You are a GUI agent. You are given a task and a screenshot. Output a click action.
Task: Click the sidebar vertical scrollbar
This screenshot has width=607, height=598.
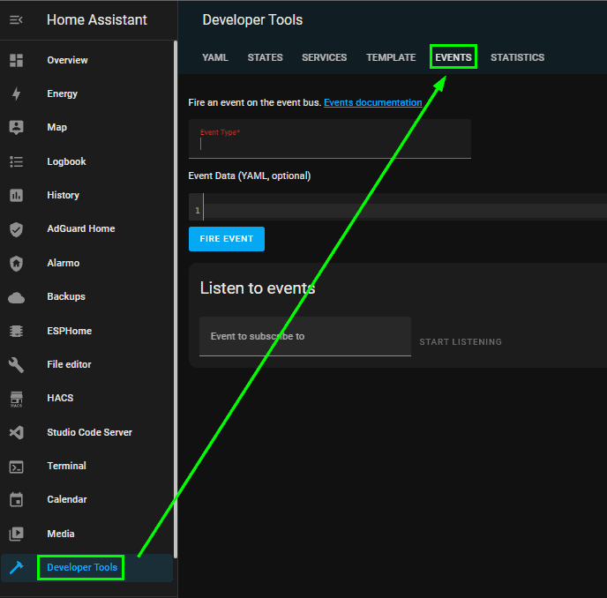tap(176, 299)
